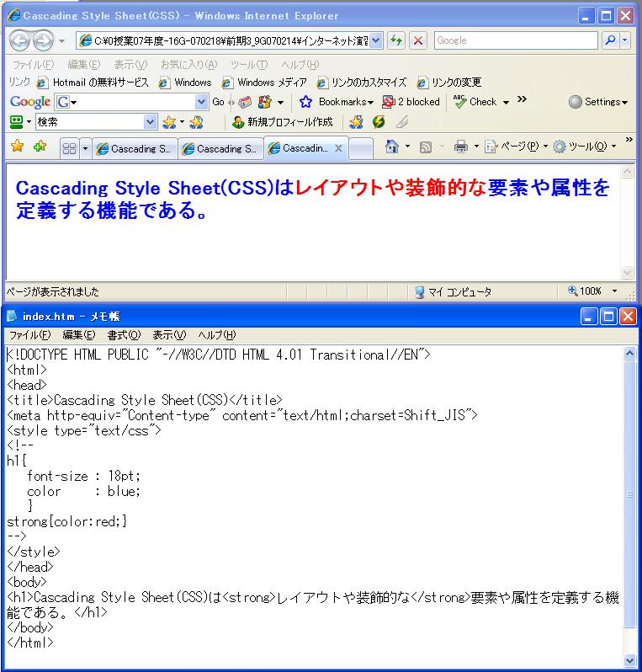Click the Google Toolbar news icon beside Go
The height and width of the screenshot is (672, 642).
pos(245,102)
